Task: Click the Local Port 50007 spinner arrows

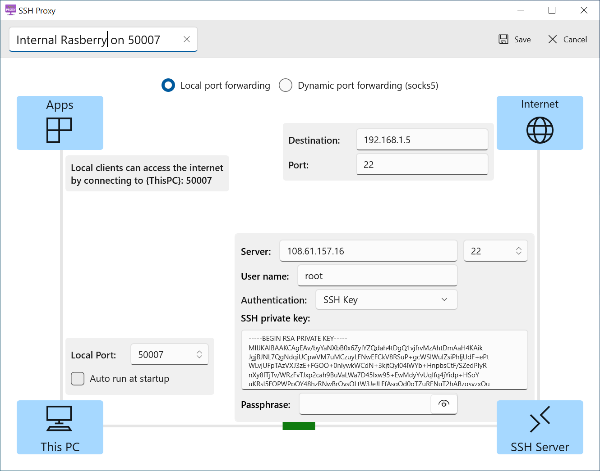Action: point(199,355)
